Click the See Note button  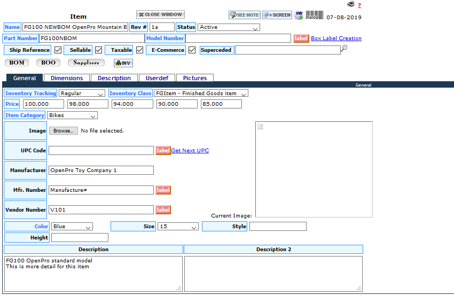[x=245, y=15]
